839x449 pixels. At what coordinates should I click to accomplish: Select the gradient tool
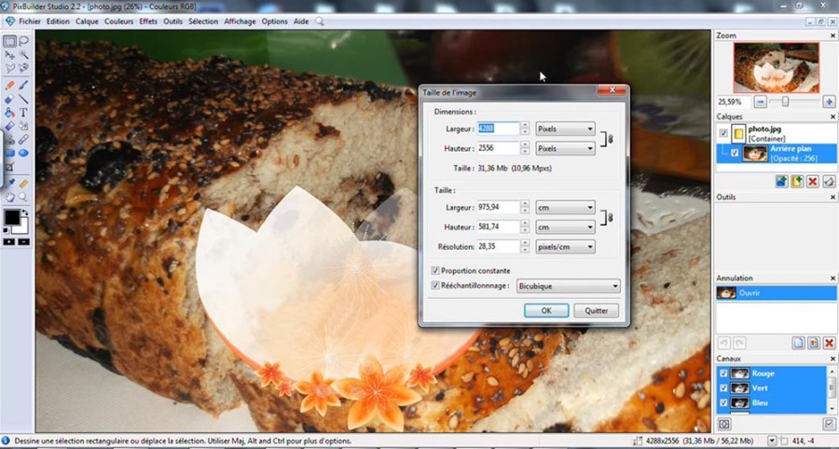coord(9,126)
